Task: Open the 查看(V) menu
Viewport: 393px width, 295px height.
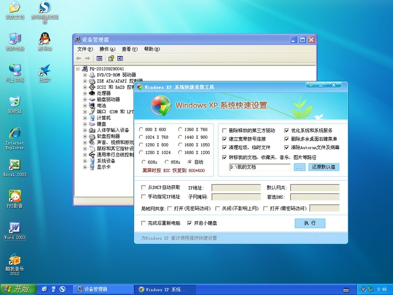Action: pos(129,49)
